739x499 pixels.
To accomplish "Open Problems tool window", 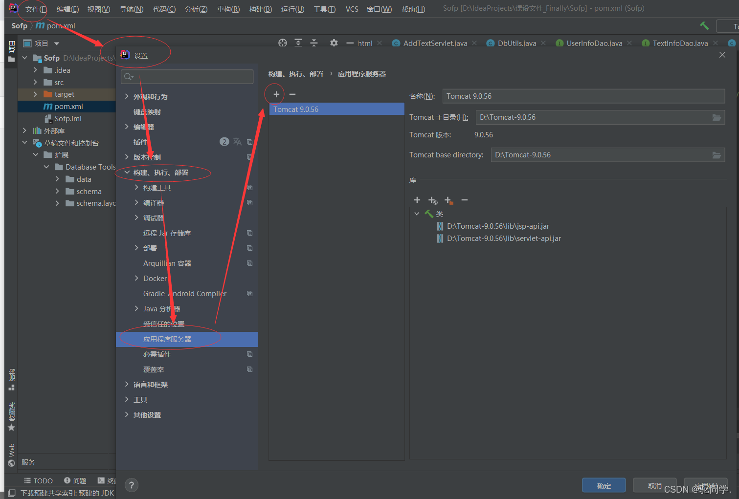I will 75,480.
